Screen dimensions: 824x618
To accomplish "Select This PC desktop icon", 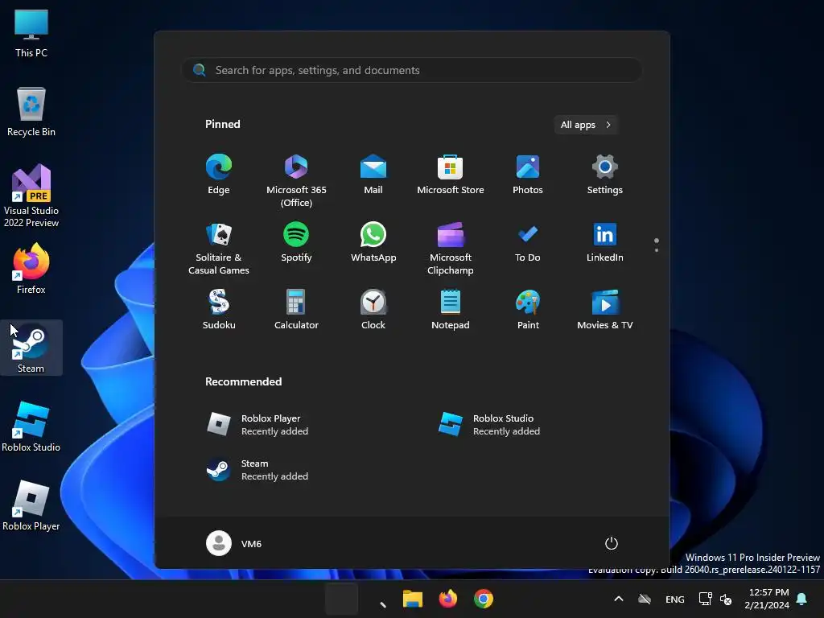I will (x=31, y=34).
